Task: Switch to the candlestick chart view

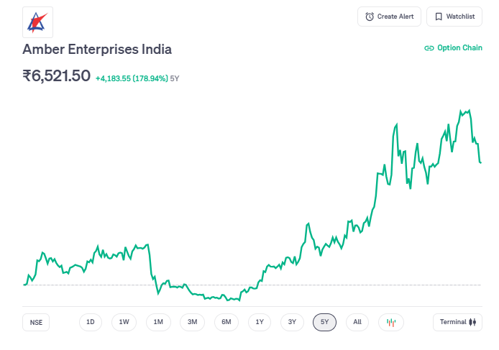Action: point(391,322)
